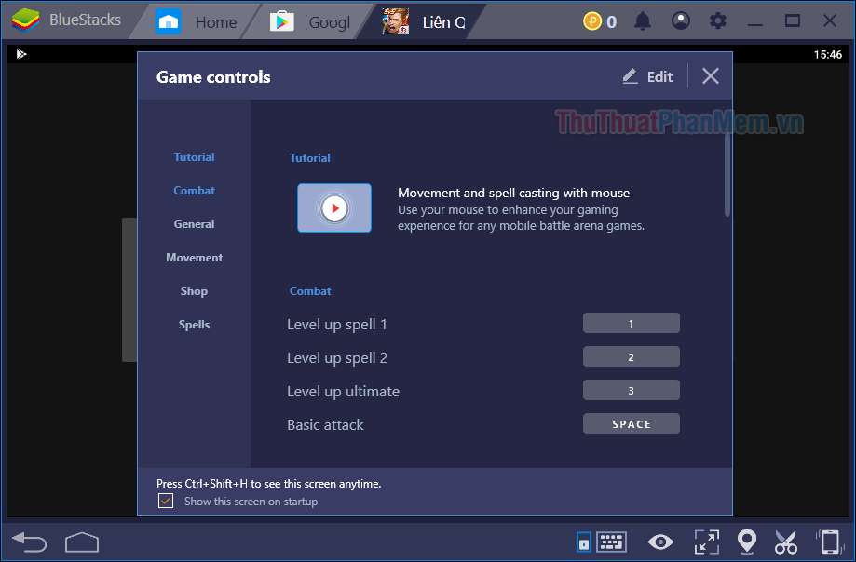This screenshot has height=562, width=856.
Task: Open the location spoofing tool
Action: point(746,542)
